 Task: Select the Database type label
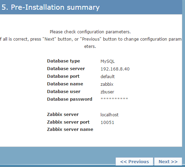(64, 61)
